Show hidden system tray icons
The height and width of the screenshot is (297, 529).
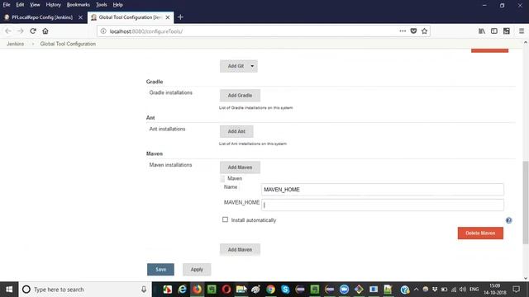(416, 290)
